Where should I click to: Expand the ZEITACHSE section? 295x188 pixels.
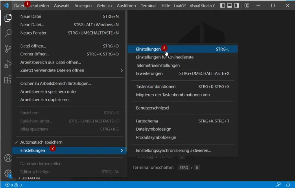click(x=29, y=178)
